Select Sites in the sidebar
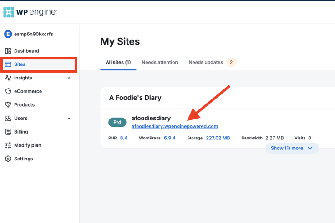335x223 pixels. 39,64
